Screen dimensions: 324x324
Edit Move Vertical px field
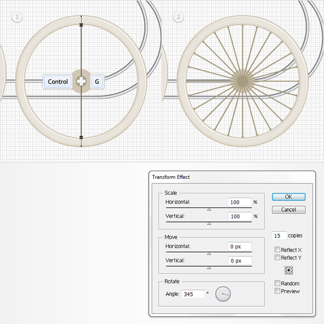[240, 261]
